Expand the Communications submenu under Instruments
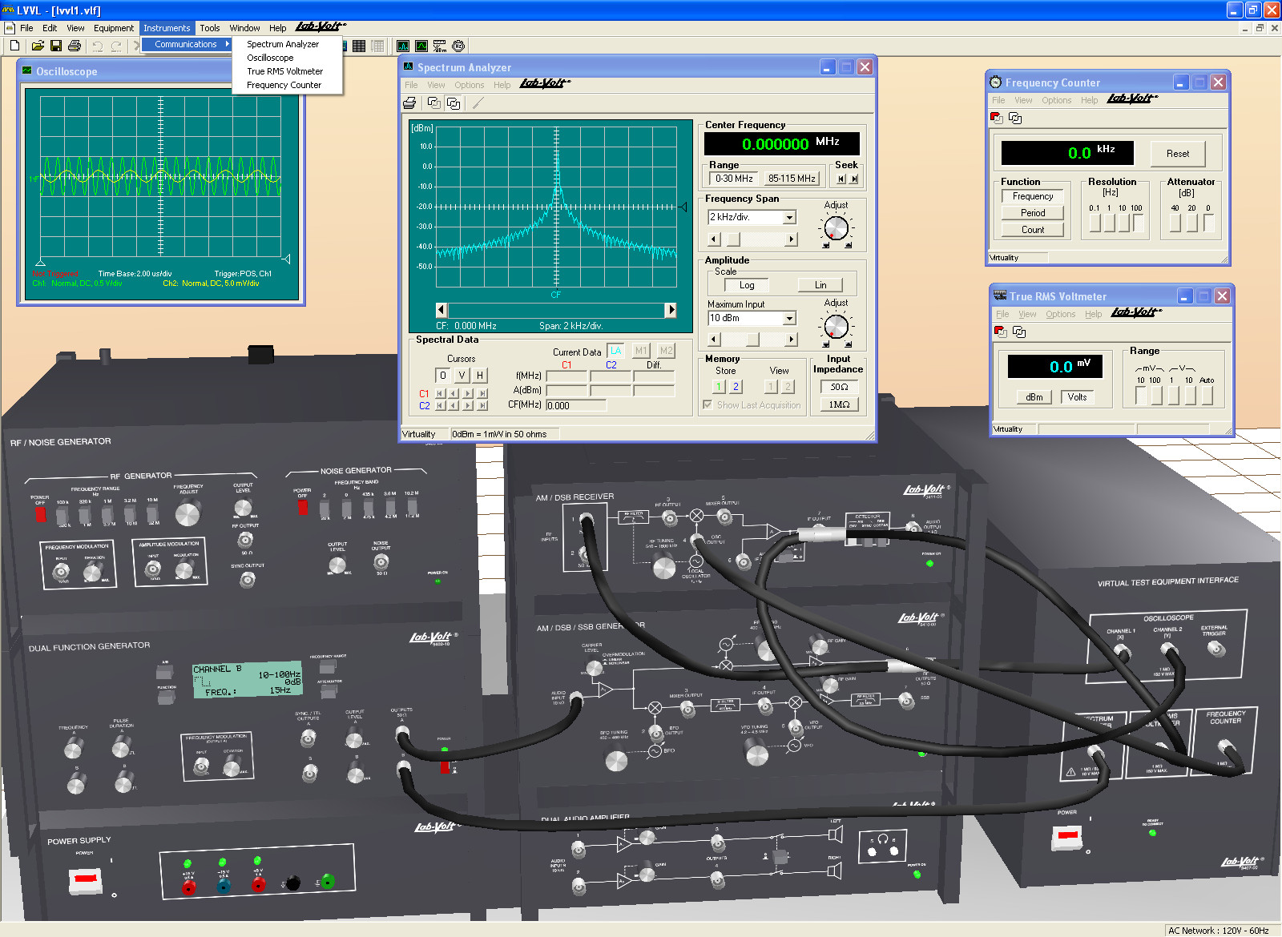 coord(186,44)
